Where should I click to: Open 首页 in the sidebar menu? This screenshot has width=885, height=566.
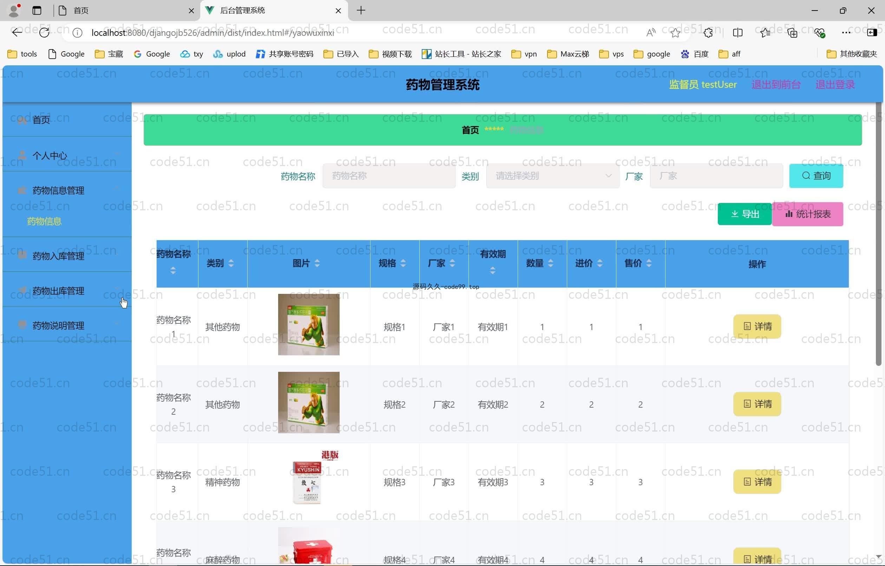(x=67, y=120)
